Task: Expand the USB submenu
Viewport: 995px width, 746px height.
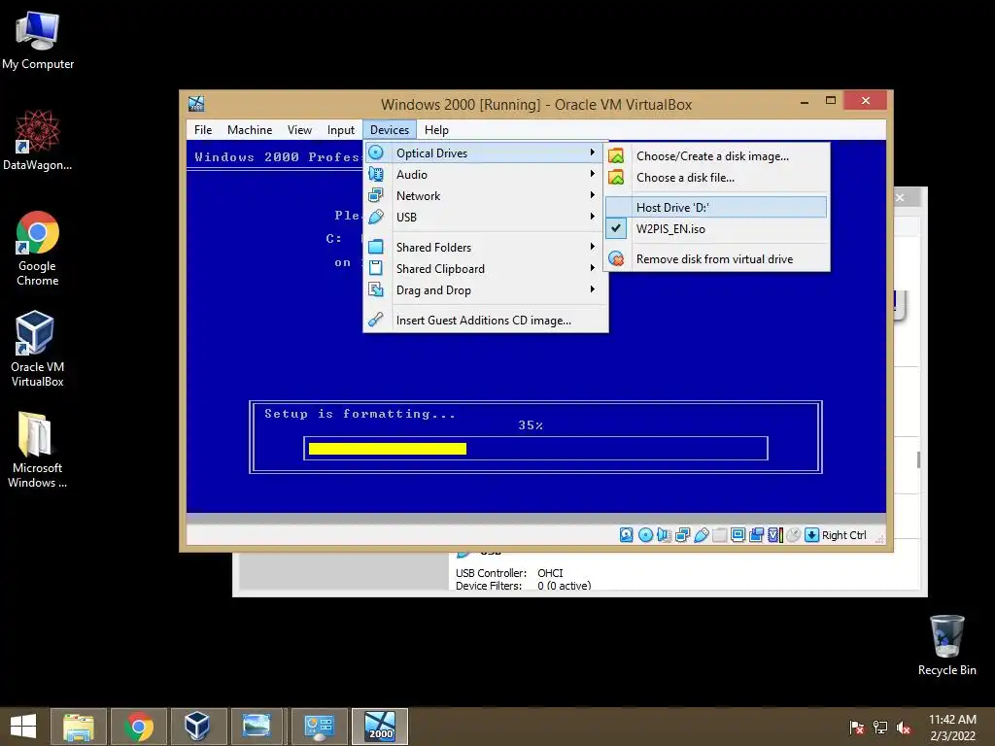Action: [x=486, y=217]
